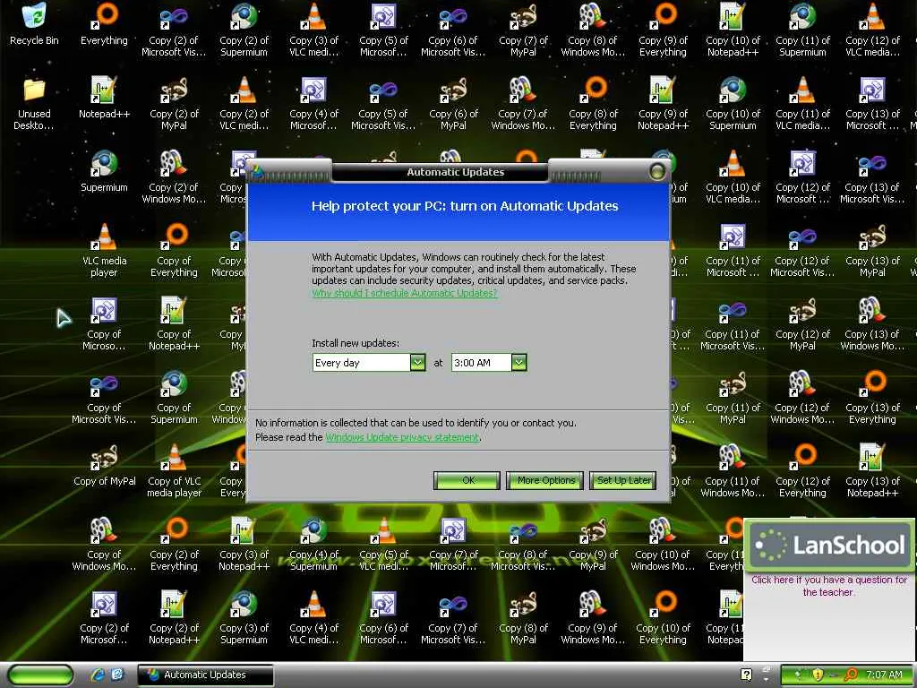Select the Copy (13) of MyPal shortcut
917x688 pixels.
[872, 251]
